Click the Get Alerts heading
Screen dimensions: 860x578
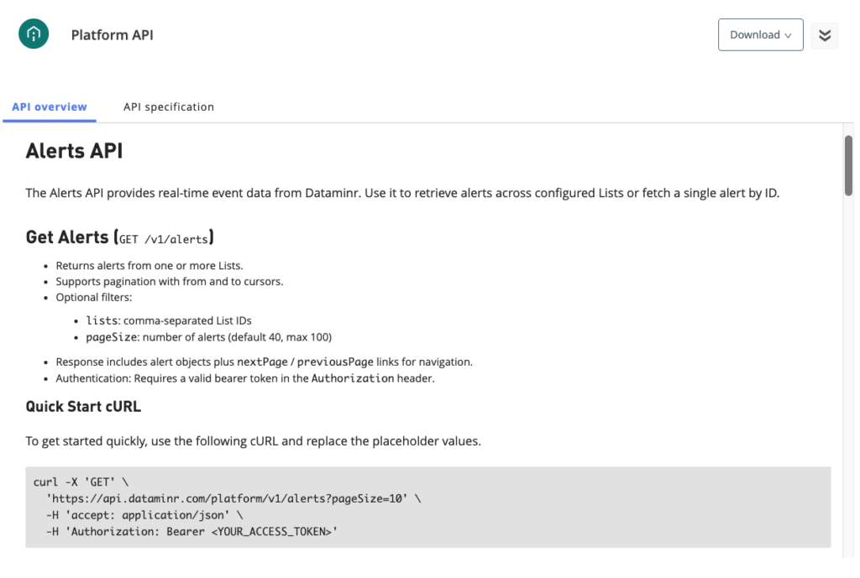[x=67, y=237]
